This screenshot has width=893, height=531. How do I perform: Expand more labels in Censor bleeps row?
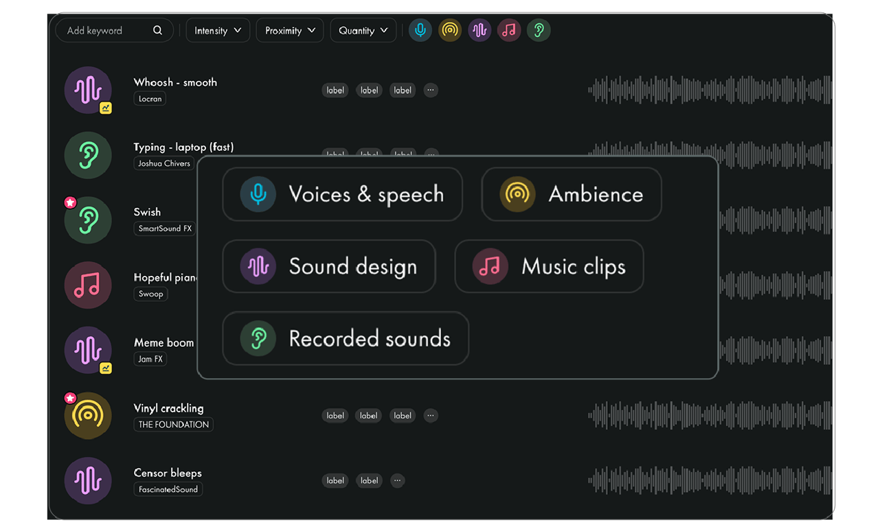point(397,480)
